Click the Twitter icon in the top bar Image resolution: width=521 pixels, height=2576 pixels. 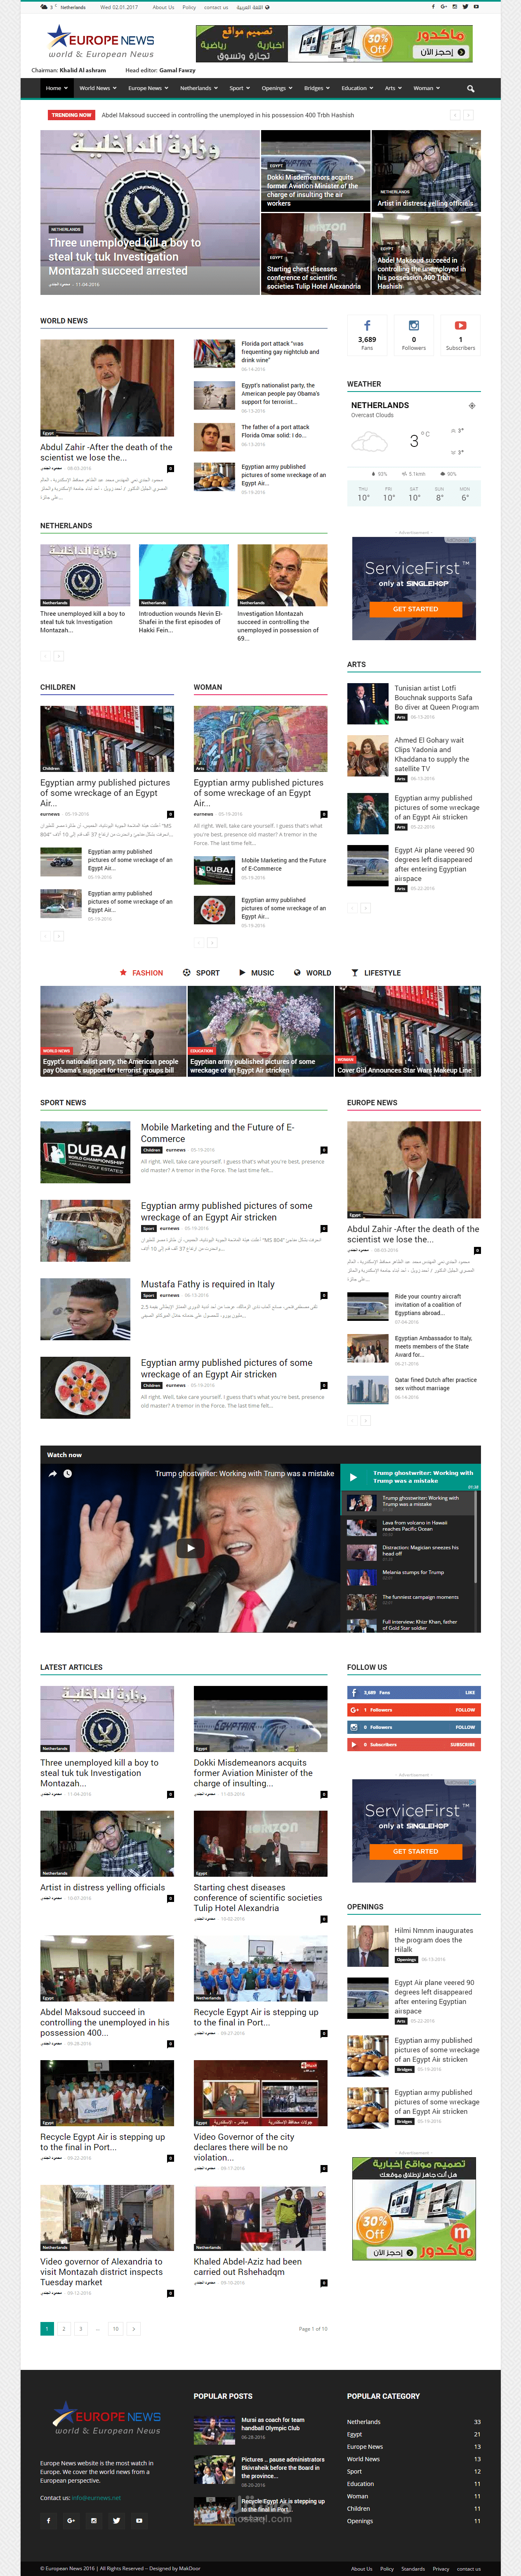click(465, 7)
